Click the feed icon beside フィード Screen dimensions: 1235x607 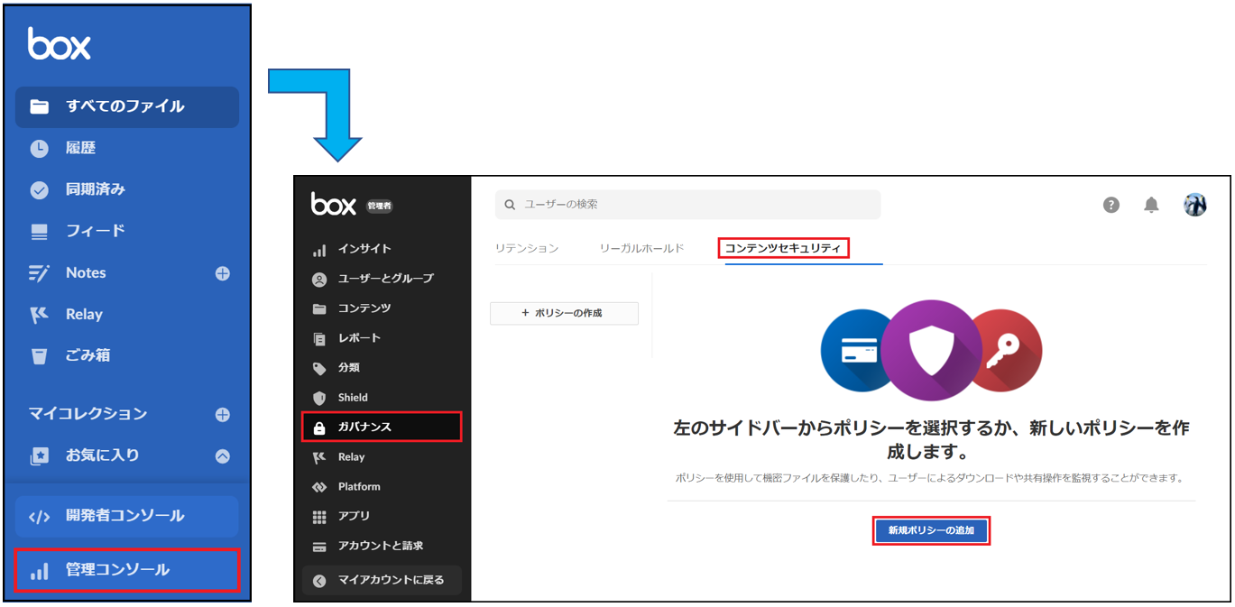tap(39, 232)
